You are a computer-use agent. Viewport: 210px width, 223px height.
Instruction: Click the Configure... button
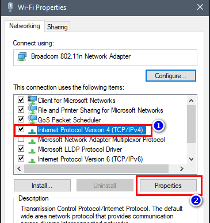171,76
